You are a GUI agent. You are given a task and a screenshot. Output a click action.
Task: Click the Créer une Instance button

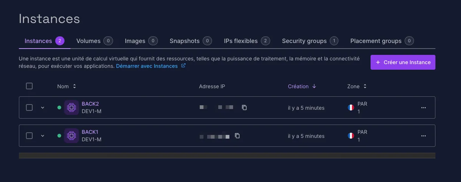[x=403, y=62]
